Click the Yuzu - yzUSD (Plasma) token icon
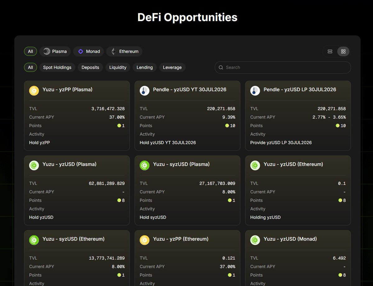 point(34,165)
